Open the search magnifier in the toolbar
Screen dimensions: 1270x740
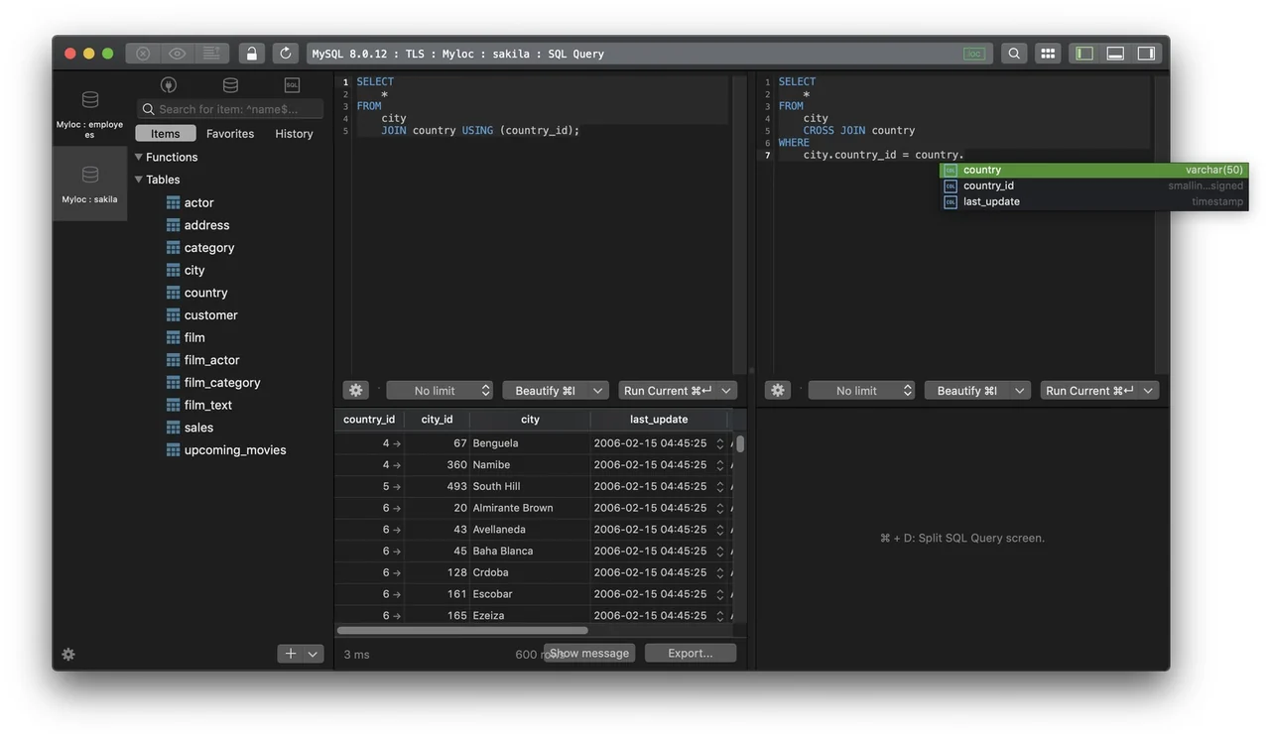(x=1014, y=54)
